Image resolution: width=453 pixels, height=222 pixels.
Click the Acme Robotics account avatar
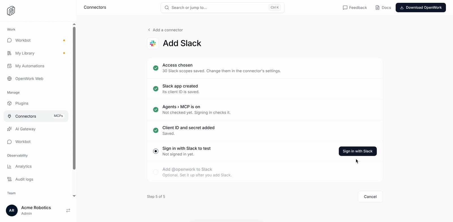tap(12, 210)
